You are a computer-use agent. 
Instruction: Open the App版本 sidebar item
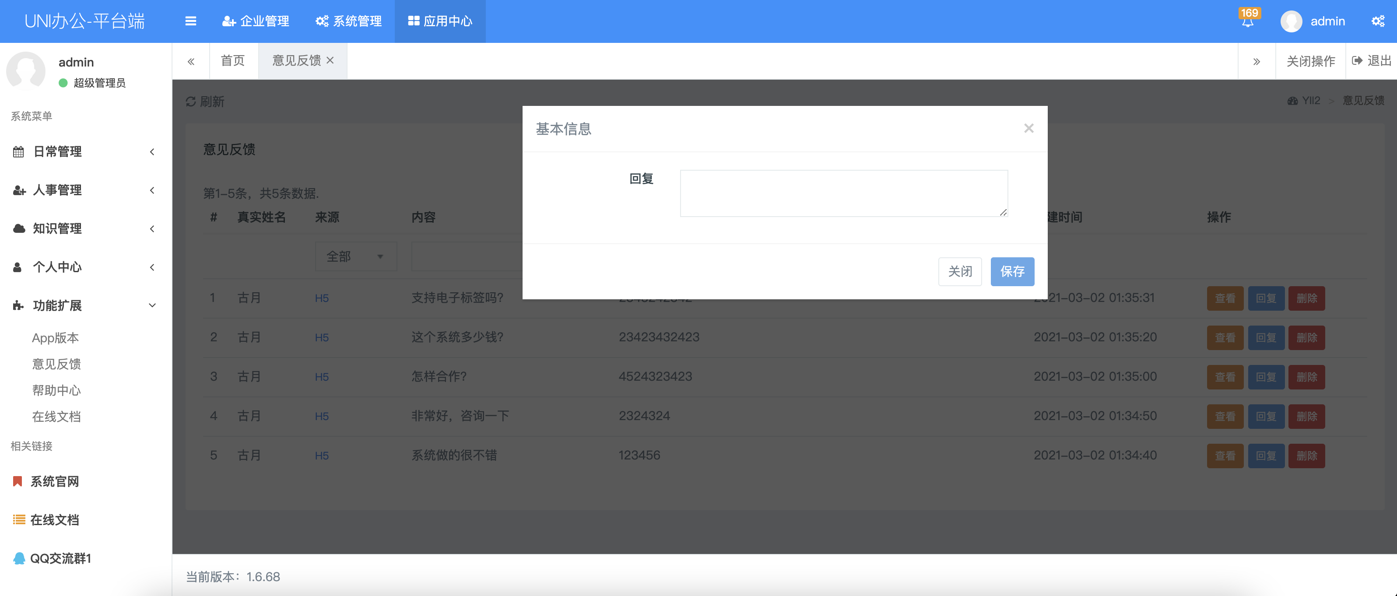coord(55,338)
